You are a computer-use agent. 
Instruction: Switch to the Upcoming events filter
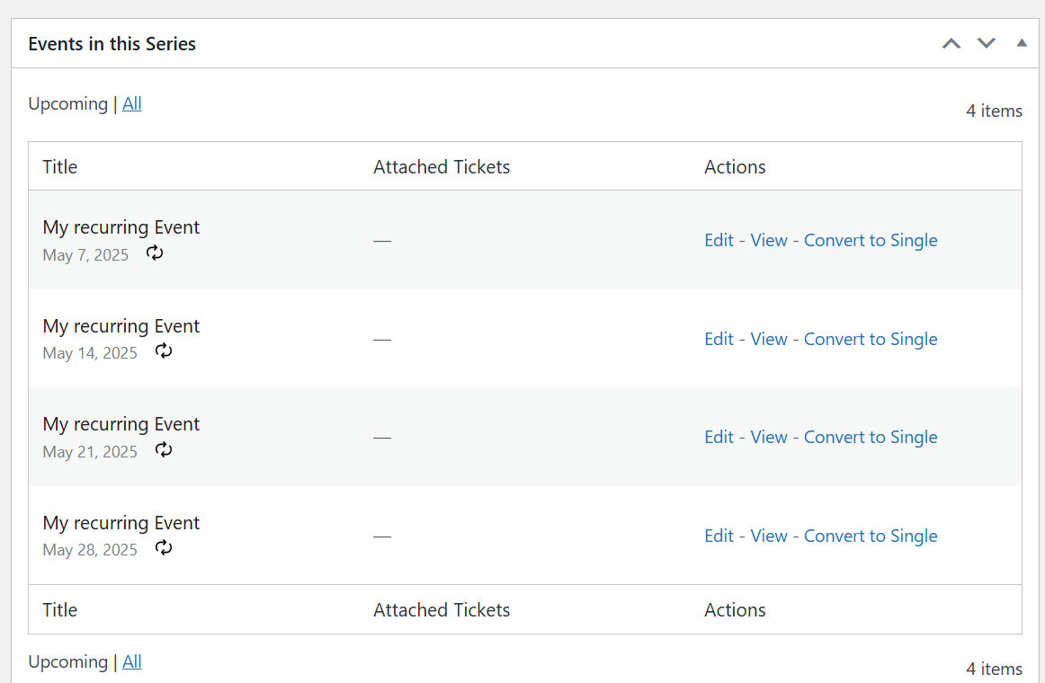tap(68, 103)
